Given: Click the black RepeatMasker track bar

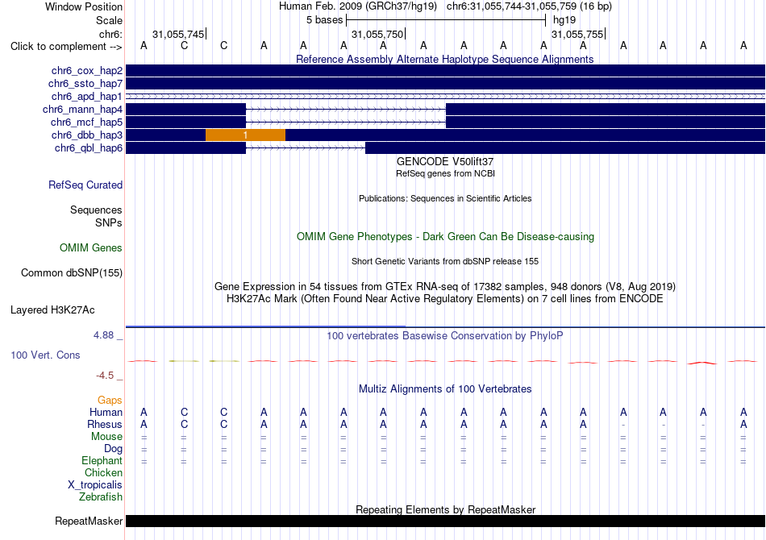Looking at the screenshot, I should point(445,521).
